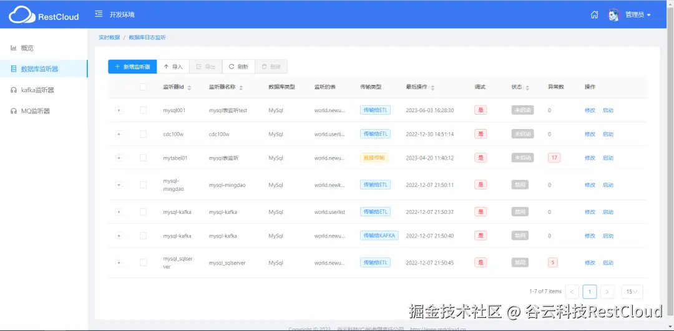Click the 直接传输 tag
This screenshot has width=674, height=331.
[374, 158]
